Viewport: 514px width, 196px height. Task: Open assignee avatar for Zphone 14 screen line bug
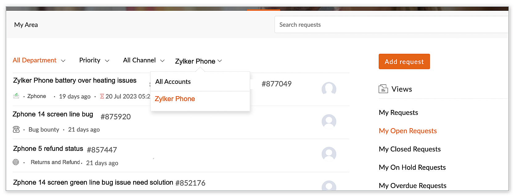[x=329, y=121]
